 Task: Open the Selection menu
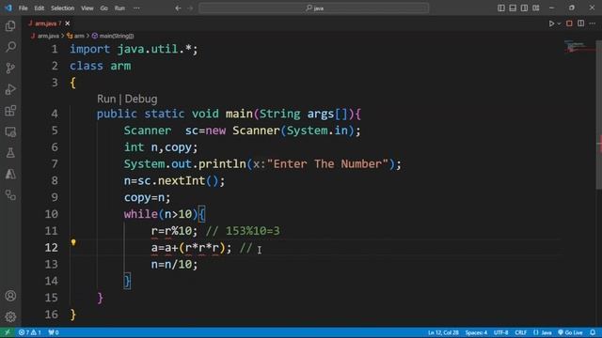(63, 8)
